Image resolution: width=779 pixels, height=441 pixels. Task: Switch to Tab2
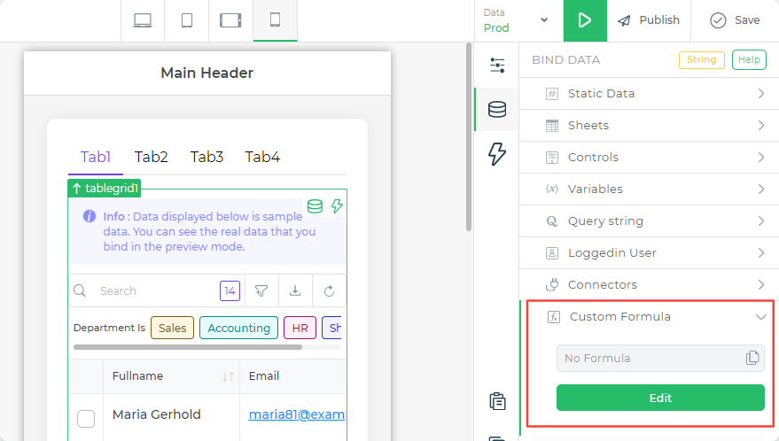pyautogui.click(x=152, y=157)
